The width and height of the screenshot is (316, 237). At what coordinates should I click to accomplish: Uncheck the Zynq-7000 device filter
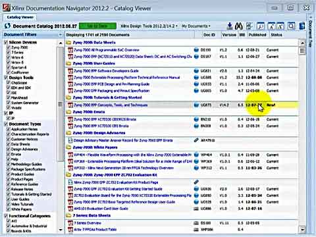pyautogui.click(x=9, y=47)
